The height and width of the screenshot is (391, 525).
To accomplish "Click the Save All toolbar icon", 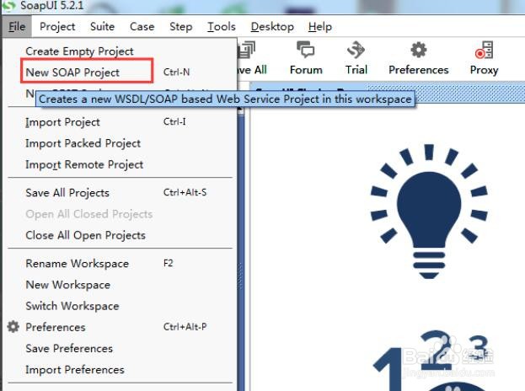I will (x=252, y=57).
